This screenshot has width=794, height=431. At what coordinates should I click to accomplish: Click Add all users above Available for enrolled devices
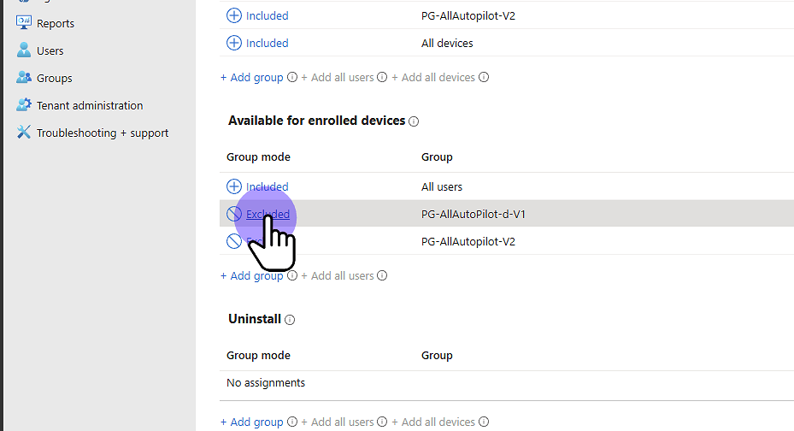click(338, 78)
